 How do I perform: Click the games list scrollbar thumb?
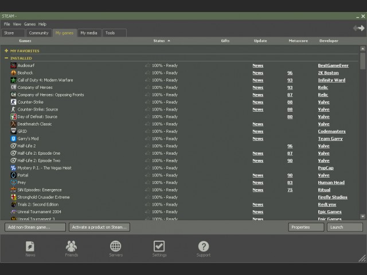[362, 61]
